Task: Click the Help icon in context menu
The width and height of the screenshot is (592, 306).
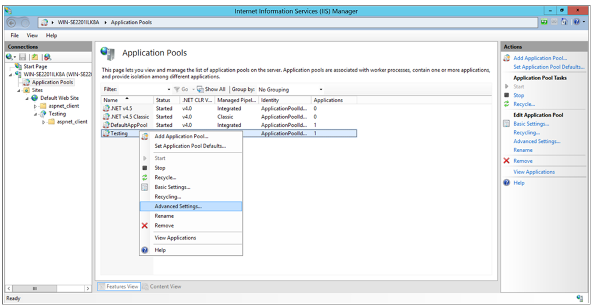Action: pyautogui.click(x=144, y=250)
